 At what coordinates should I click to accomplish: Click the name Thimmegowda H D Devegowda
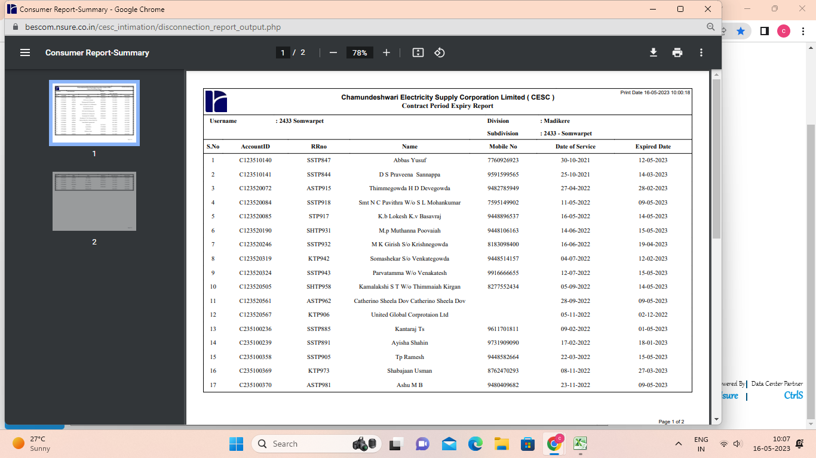[x=410, y=188]
